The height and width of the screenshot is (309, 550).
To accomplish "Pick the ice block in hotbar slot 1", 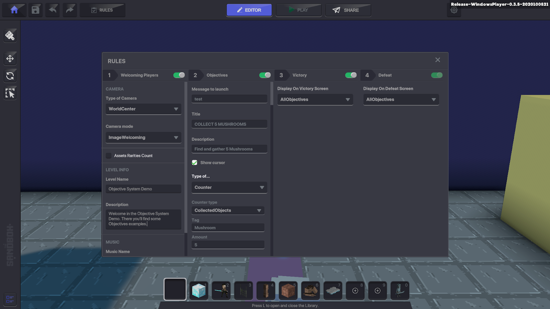I will click(x=199, y=290).
